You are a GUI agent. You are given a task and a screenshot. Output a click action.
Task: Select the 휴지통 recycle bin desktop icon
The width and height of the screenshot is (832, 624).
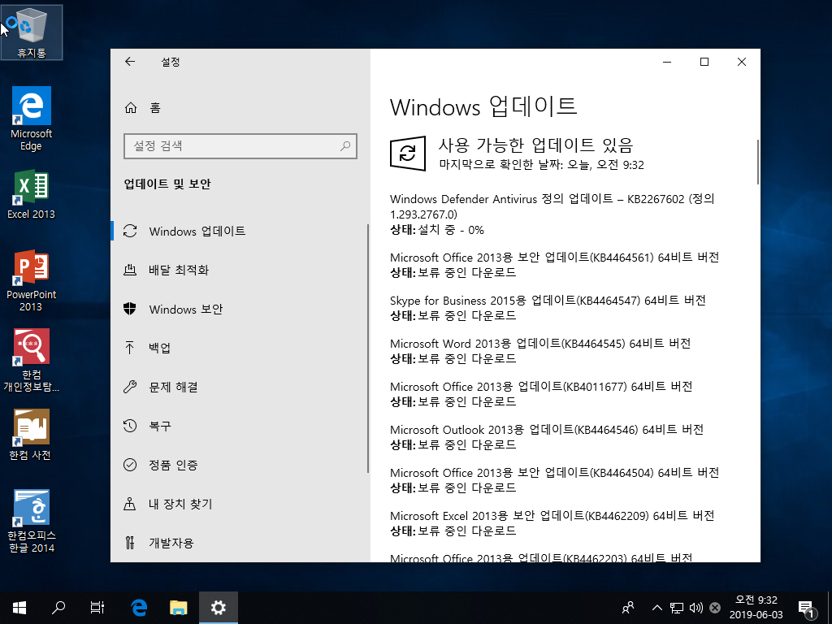point(32,32)
